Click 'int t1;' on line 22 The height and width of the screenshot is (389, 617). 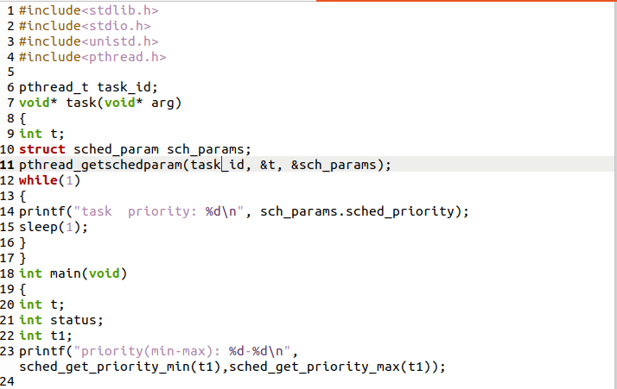pos(45,336)
